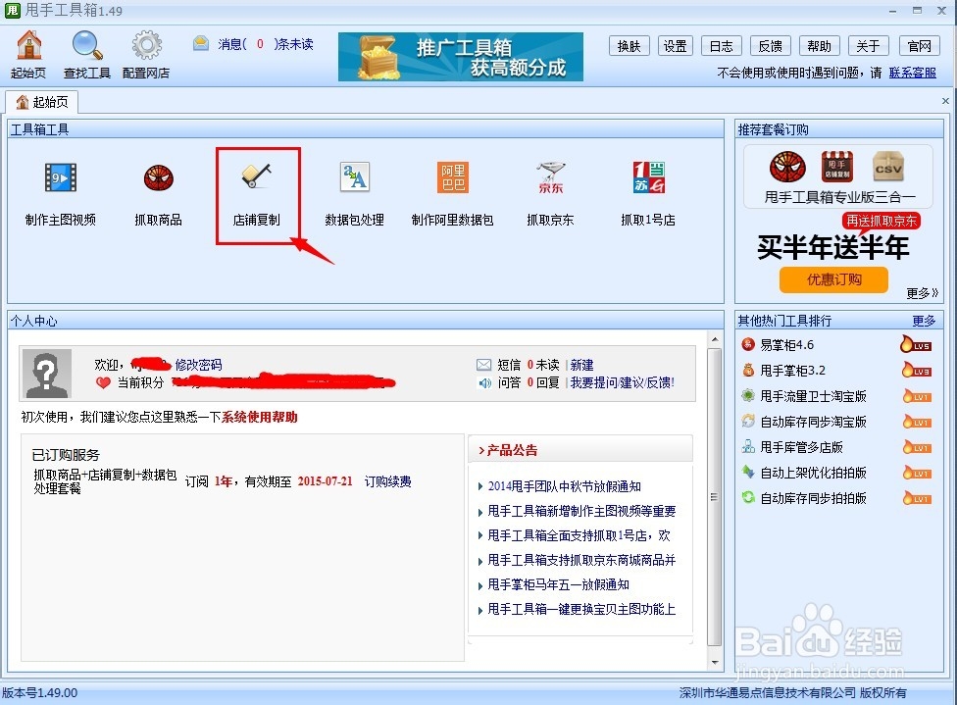Click 更多 in 推荐套餐订购 panel

tap(922, 293)
